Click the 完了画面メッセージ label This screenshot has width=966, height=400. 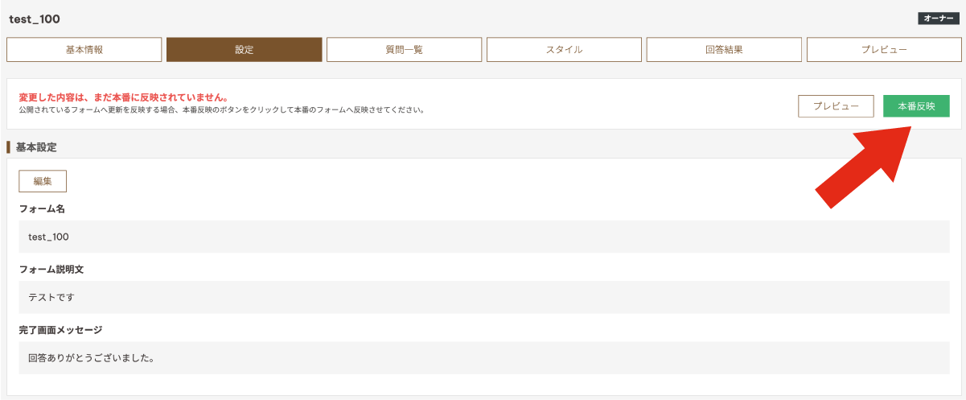click(x=60, y=330)
